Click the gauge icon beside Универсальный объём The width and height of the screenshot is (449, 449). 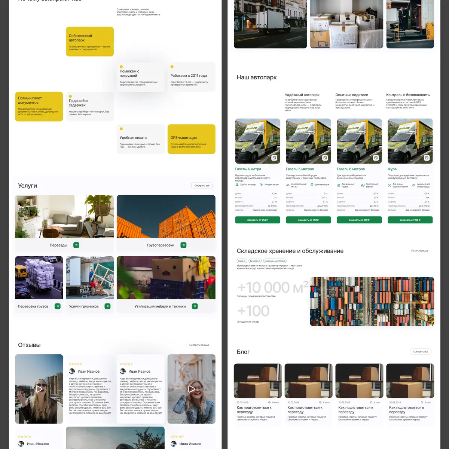click(288, 185)
